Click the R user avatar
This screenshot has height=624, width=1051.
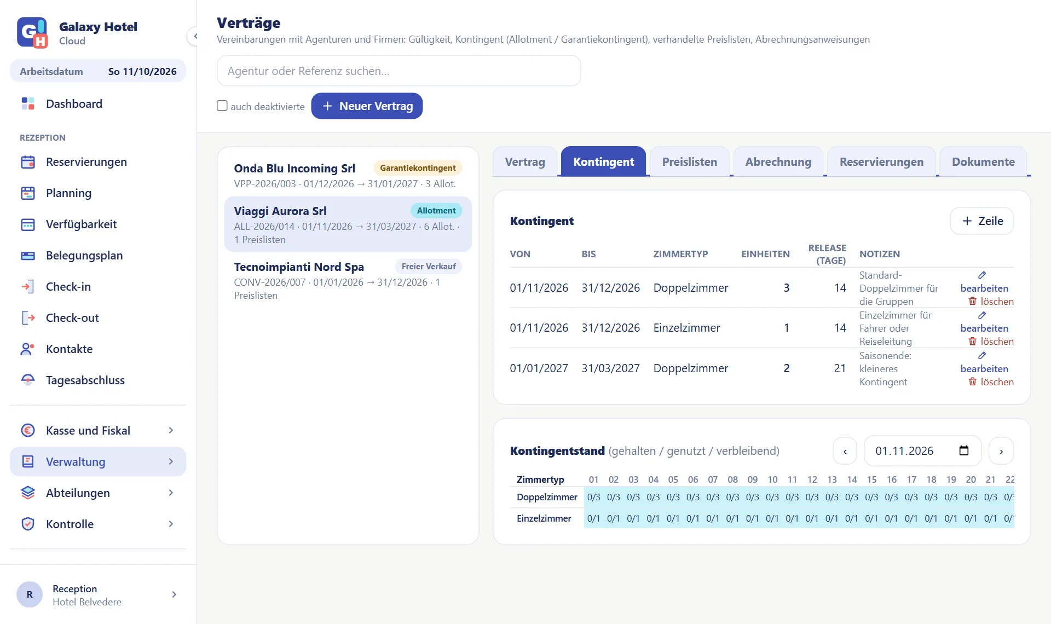pos(30,594)
